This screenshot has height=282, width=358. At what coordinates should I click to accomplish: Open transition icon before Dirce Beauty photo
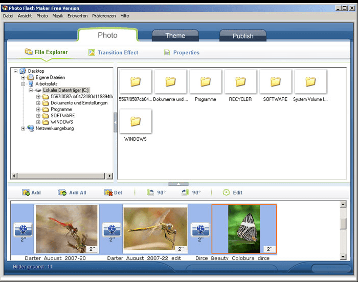click(x=200, y=229)
